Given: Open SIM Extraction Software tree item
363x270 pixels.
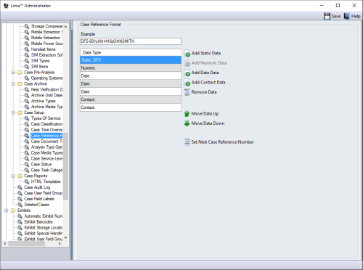Looking at the screenshot, I should [x=46, y=55].
